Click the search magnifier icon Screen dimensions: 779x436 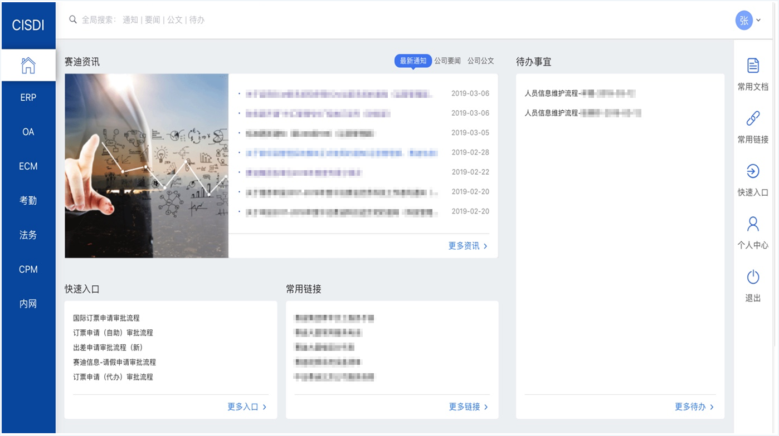tap(72, 19)
